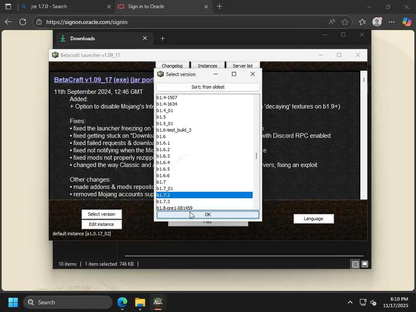This screenshot has width=416, height=312.
Task: Close the jre 1.7.0 Search tab
Action: point(109,6)
